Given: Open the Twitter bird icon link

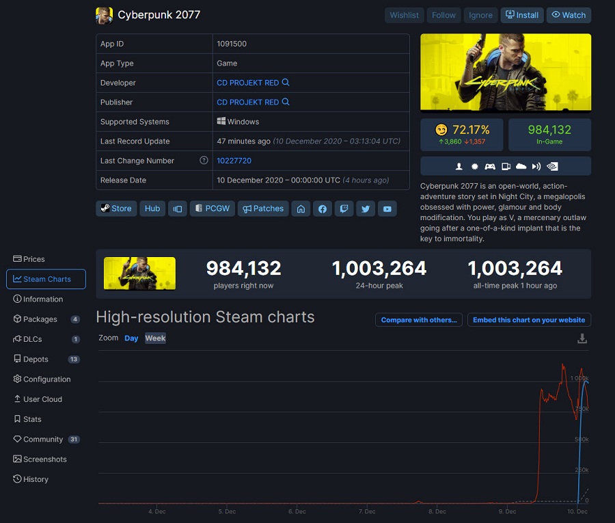Looking at the screenshot, I should point(366,209).
